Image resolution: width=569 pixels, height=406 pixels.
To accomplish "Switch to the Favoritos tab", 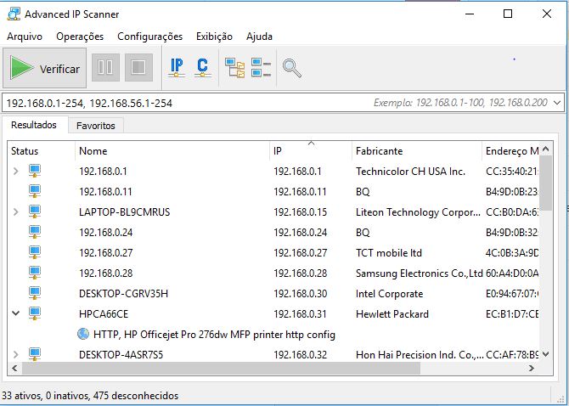I will point(96,126).
